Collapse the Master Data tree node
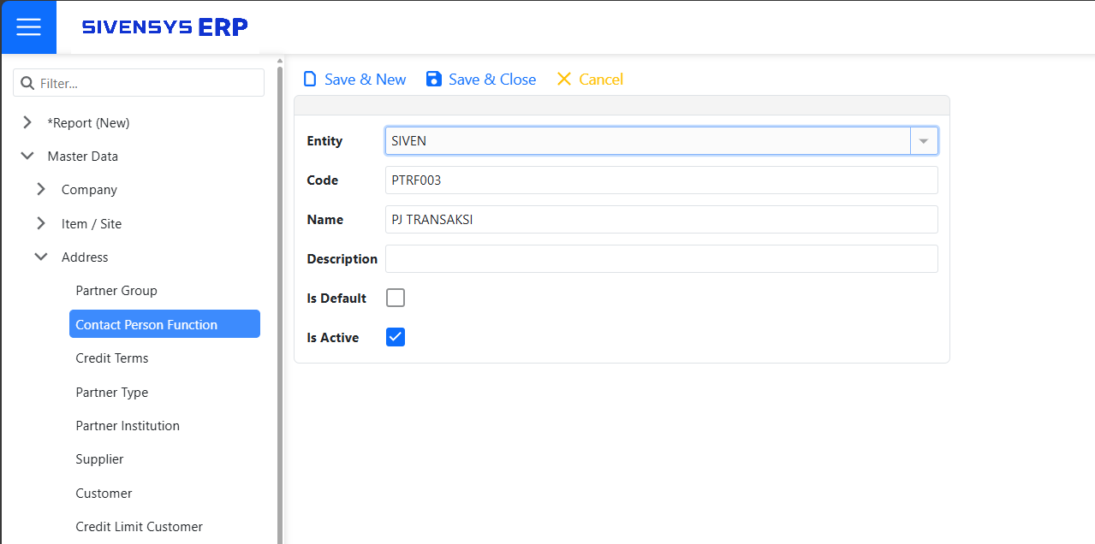Viewport: 1095px width, 544px height. tap(27, 157)
